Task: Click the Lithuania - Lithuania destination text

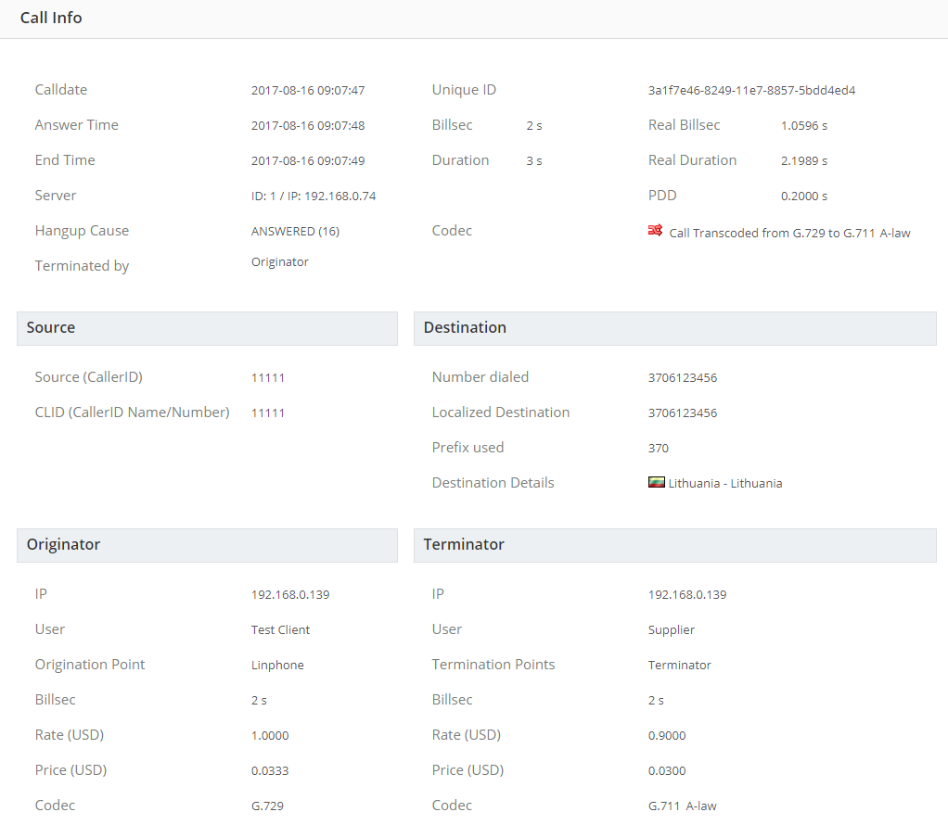Action: [724, 483]
